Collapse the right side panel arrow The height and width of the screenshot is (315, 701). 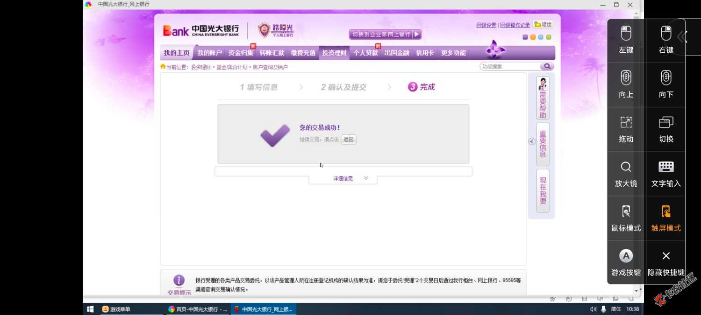pos(531,141)
